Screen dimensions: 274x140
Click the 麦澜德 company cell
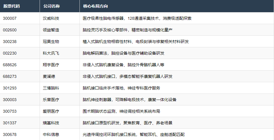49,76
